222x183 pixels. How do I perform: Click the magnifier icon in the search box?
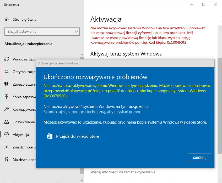tap(76, 31)
